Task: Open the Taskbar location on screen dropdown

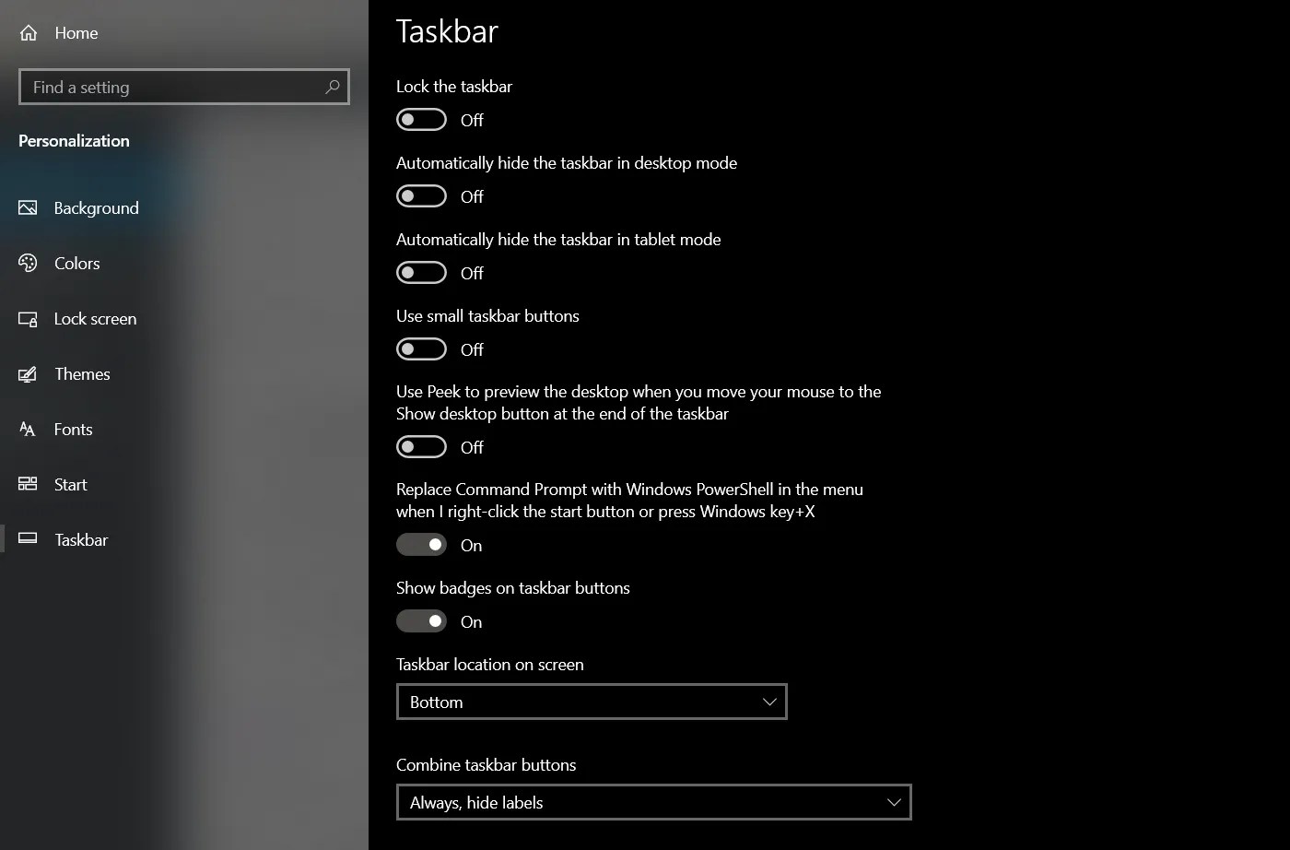Action: pyautogui.click(x=592, y=702)
